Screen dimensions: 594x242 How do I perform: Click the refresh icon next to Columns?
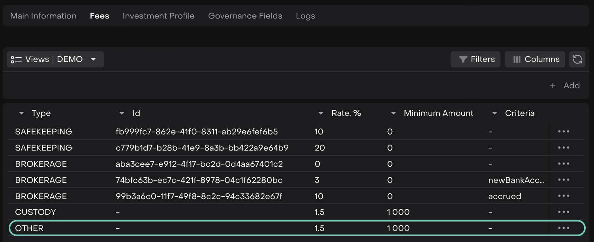point(577,60)
